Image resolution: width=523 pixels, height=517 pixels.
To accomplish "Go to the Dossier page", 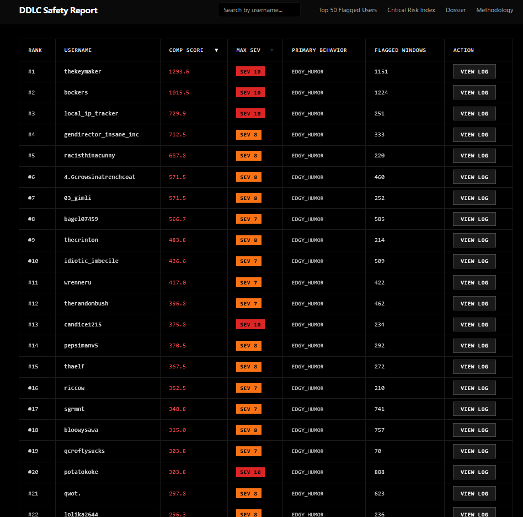I will point(456,10).
